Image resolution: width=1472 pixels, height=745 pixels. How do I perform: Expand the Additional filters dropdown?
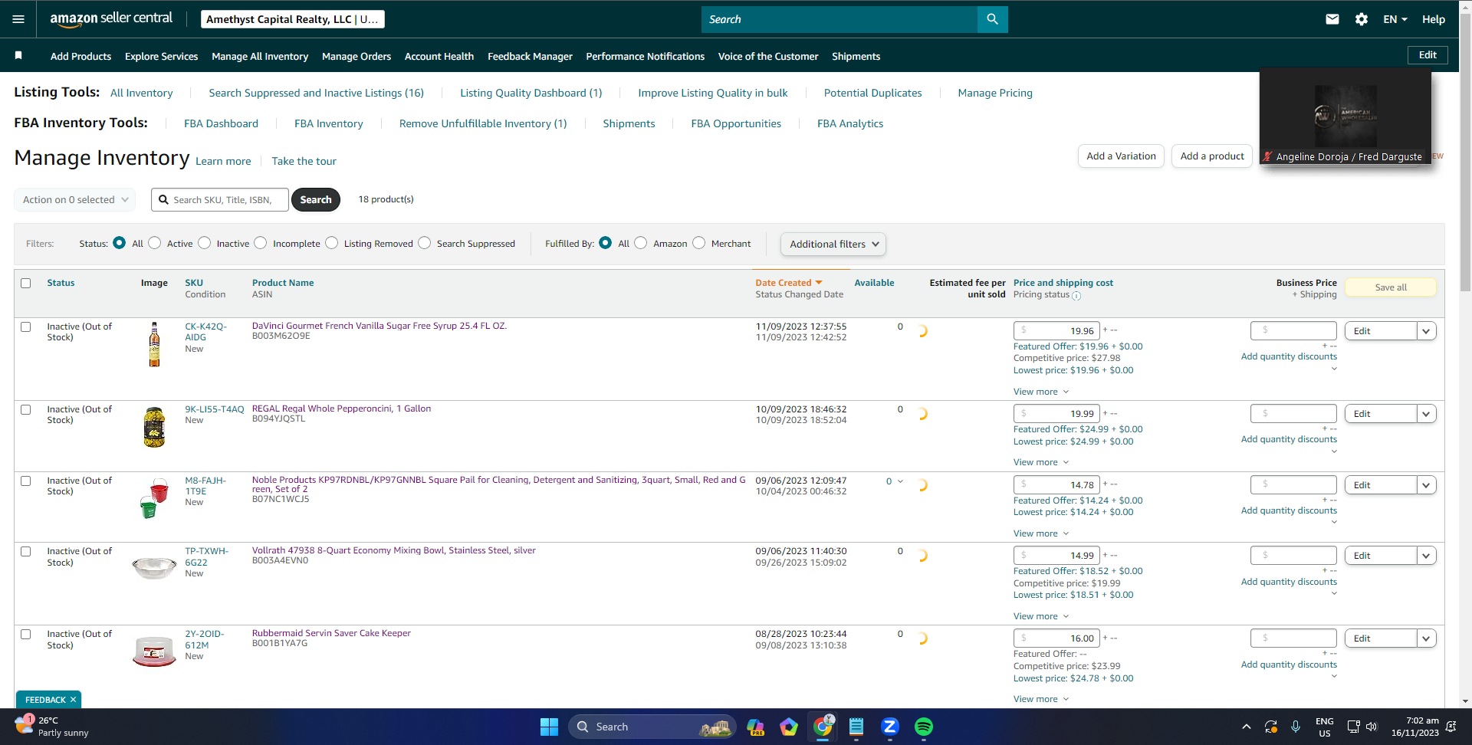click(833, 244)
